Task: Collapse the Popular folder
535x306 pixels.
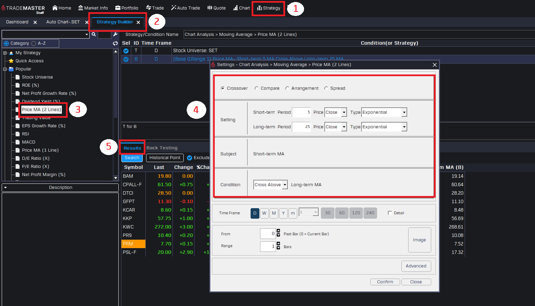Action: (x=5, y=69)
